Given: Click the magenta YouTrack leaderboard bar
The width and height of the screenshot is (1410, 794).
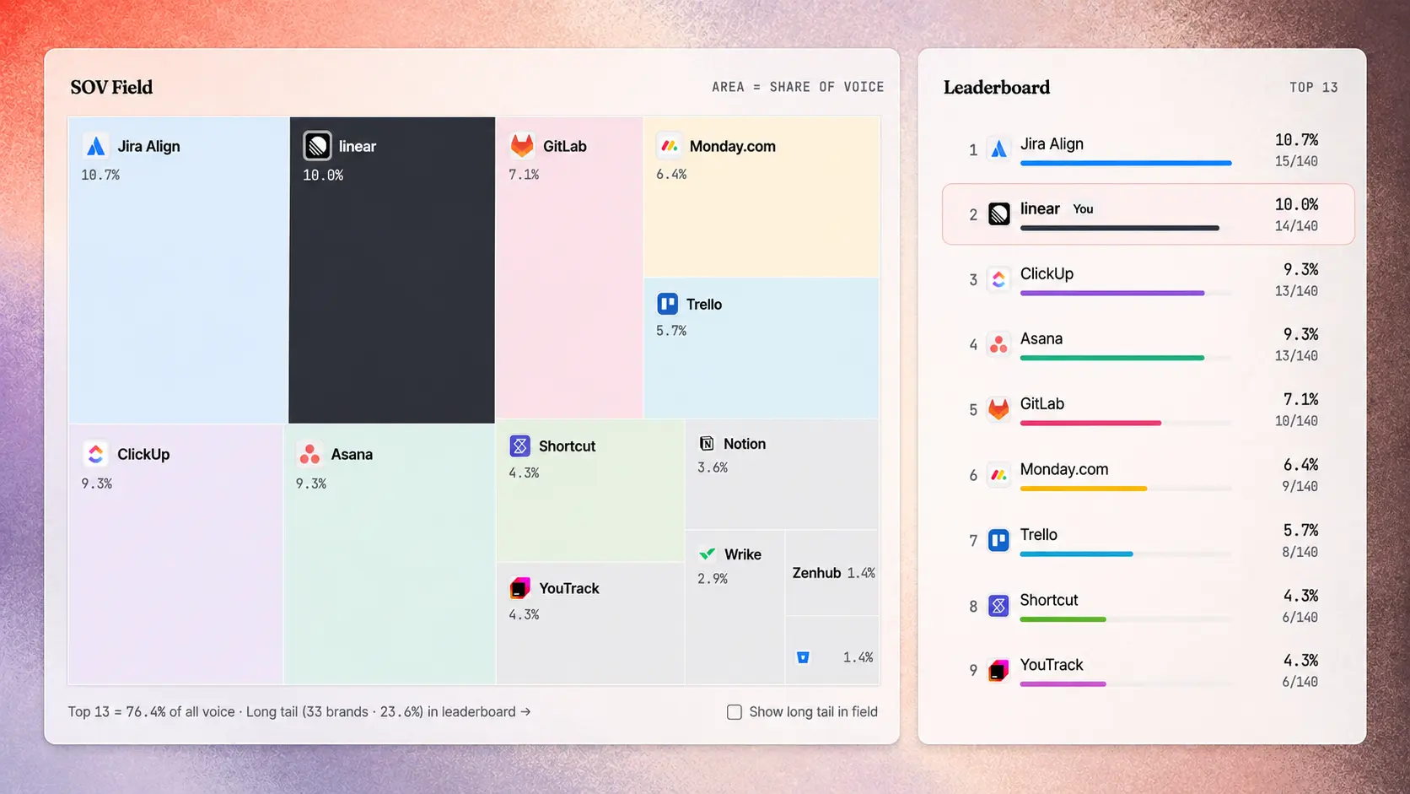Looking at the screenshot, I should pyautogui.click(x=1063, y=684).
